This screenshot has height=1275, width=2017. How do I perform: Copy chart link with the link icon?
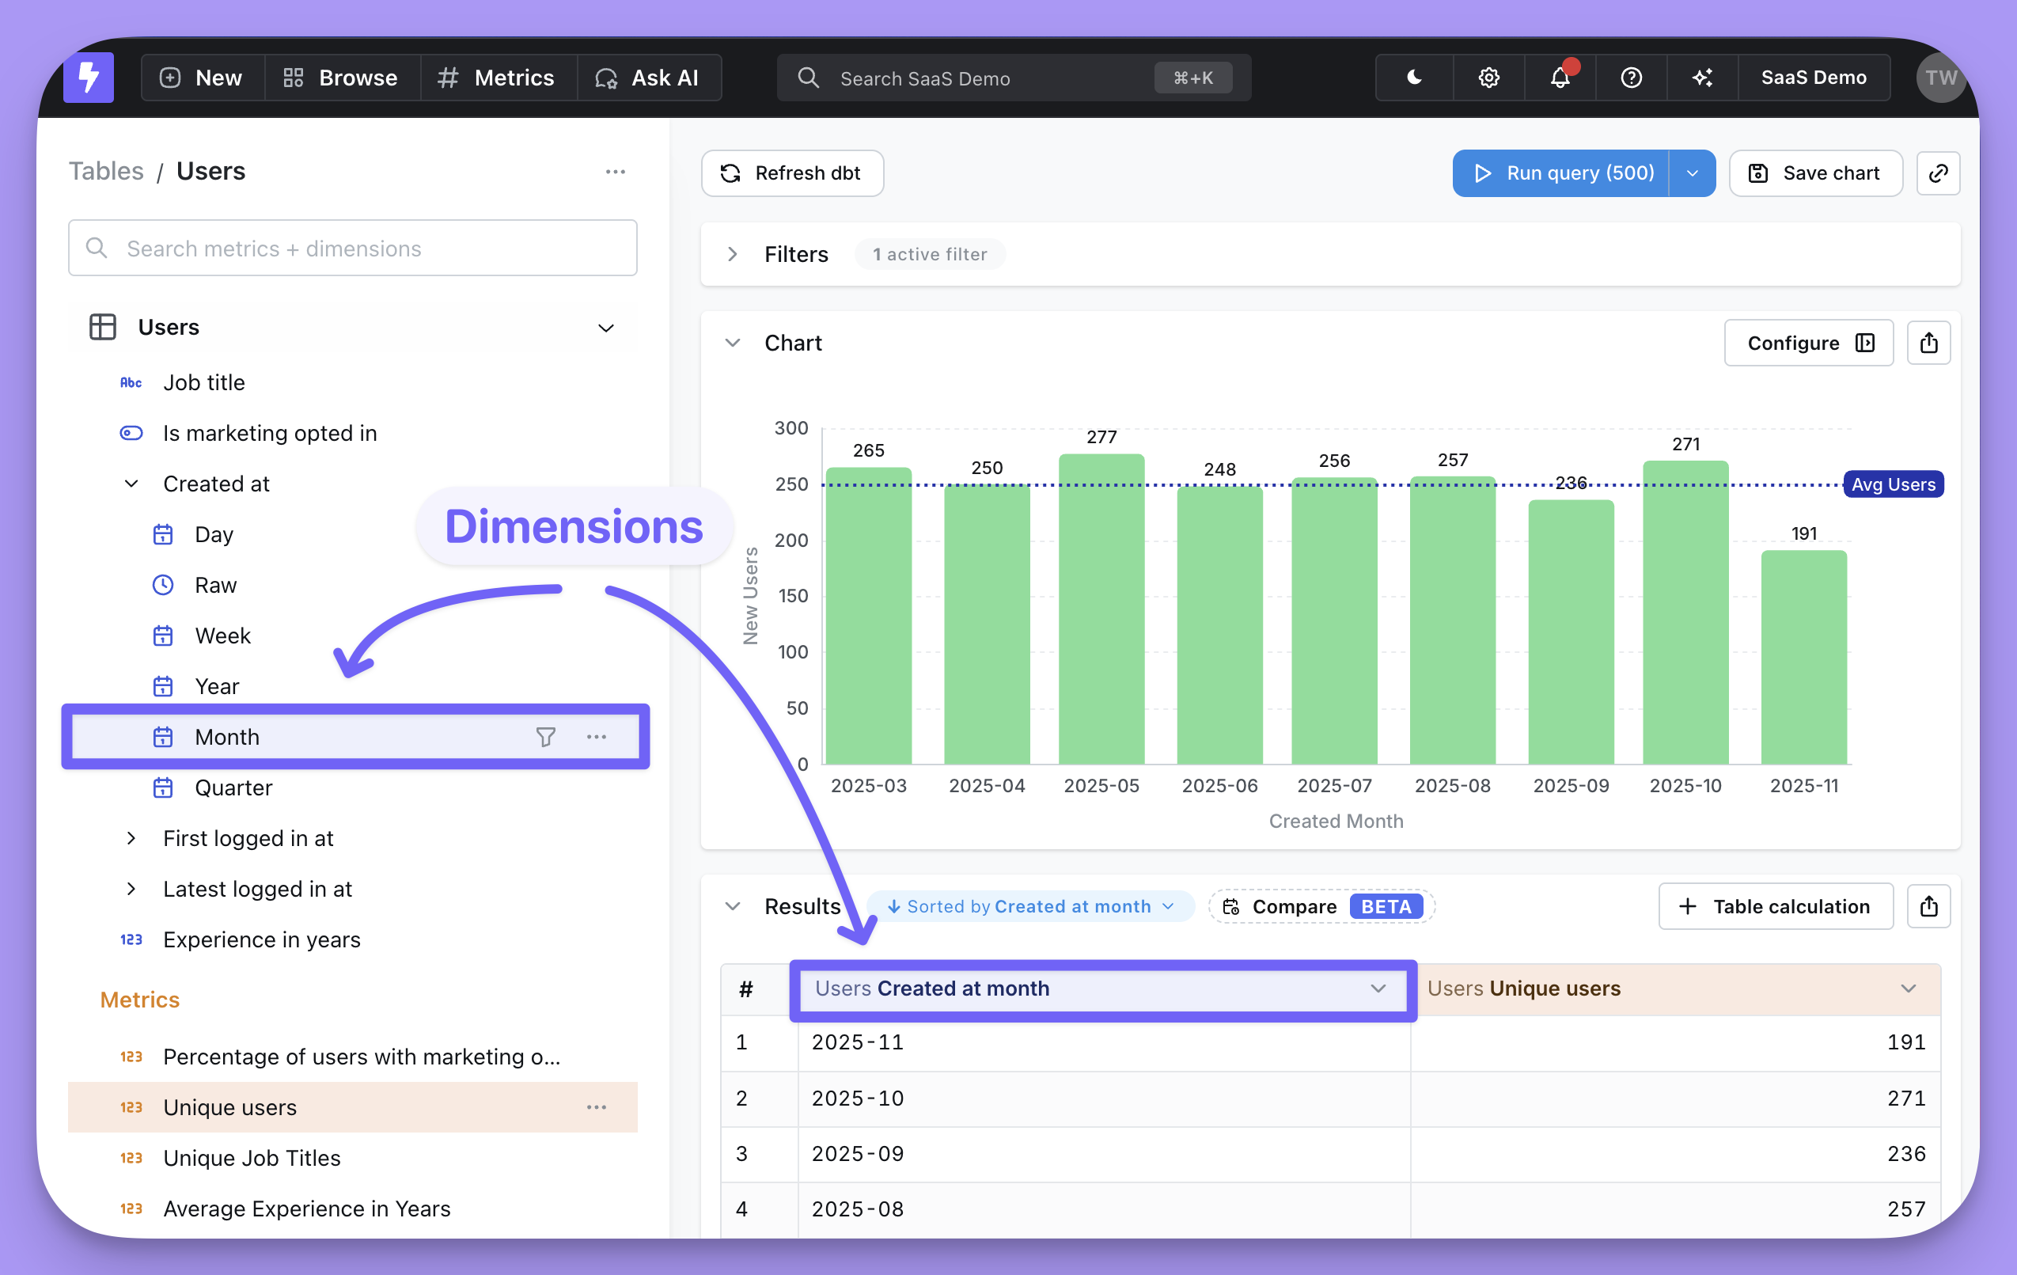coord(1938,173)
